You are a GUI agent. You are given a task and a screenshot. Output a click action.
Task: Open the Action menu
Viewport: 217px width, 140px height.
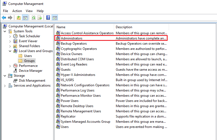17,11
